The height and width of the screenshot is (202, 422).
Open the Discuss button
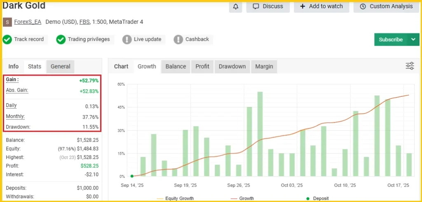point(268,7)
